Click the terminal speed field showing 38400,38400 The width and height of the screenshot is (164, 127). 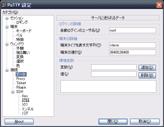[x=132, y=52]
